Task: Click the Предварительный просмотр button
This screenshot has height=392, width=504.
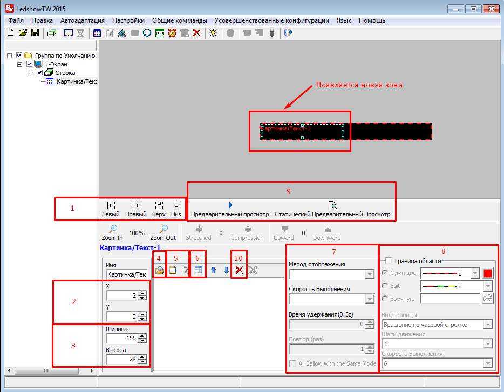Action: pyautogui.click(x=230, y=210)
